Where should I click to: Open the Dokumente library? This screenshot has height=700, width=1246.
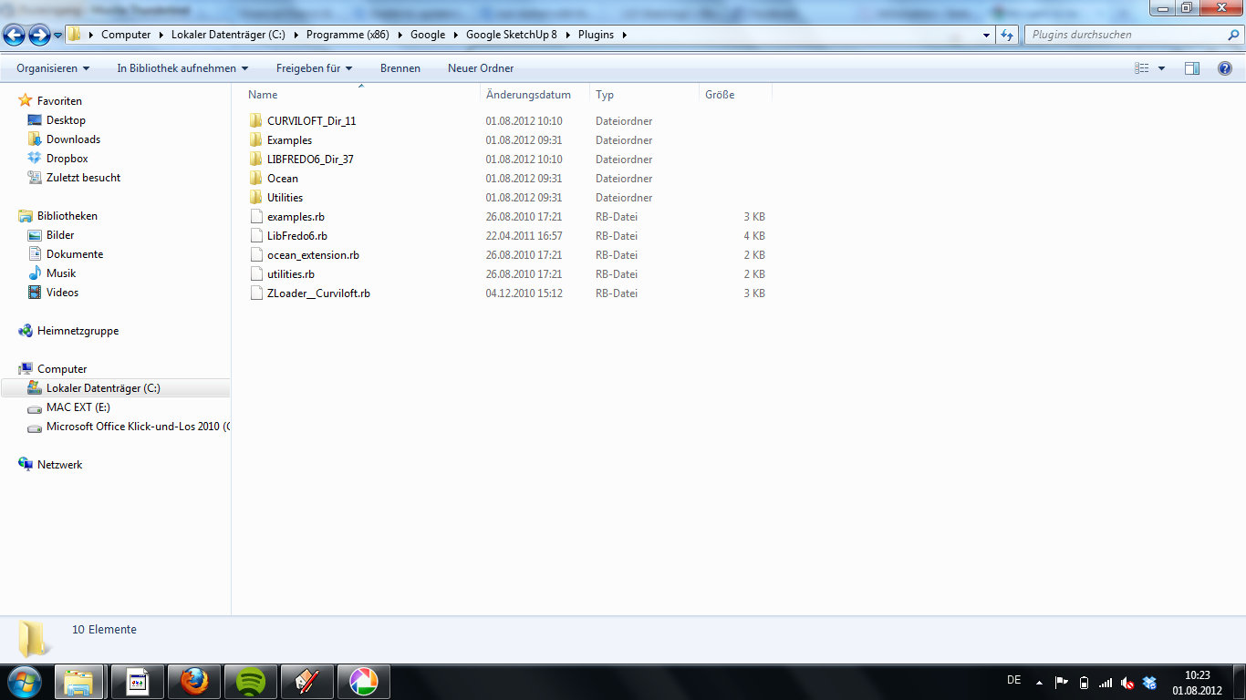[x=75, y=254]
